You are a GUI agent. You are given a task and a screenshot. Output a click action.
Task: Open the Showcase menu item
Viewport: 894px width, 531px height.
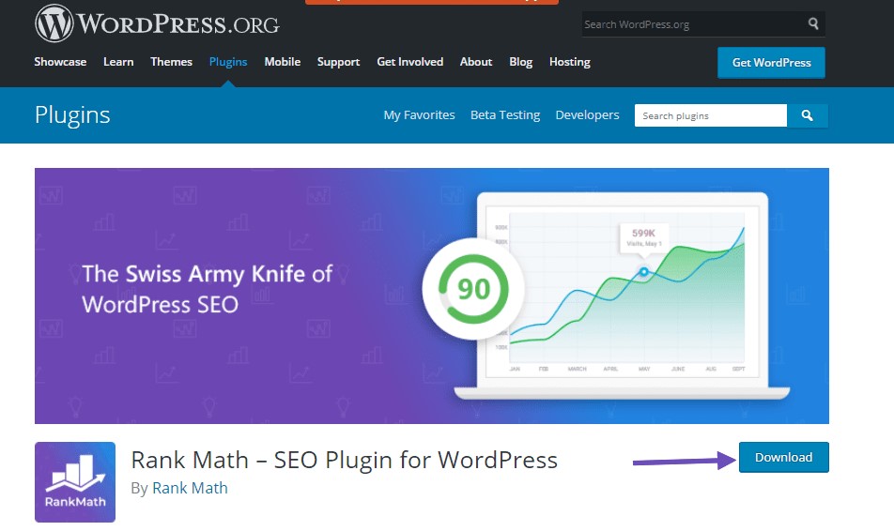60,62
